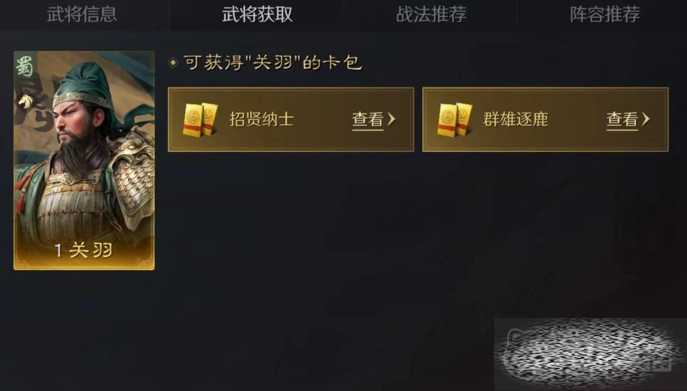Click 查看 link for 招贤纳士 pack
This screenshot has height=391, width=687.
[368, 120]
